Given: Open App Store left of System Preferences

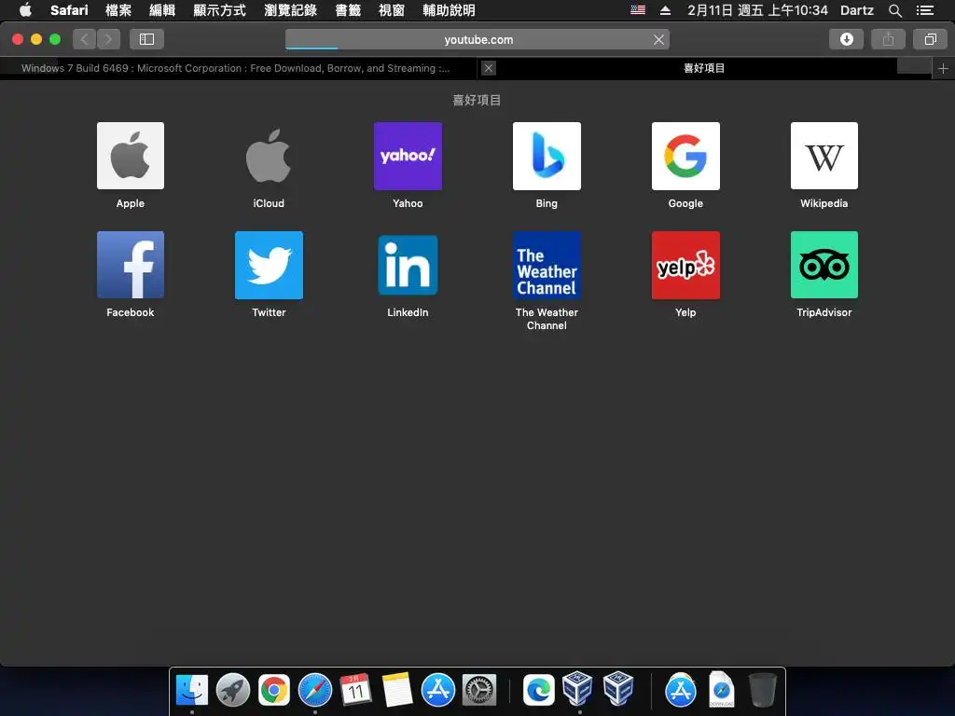Looking at the screenshot, I should pos(438,690).
